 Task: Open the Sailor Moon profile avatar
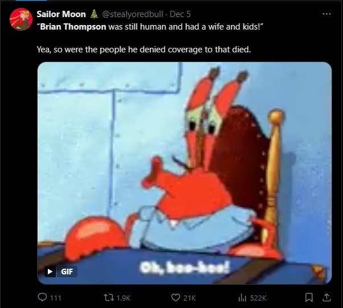click(x=21, y=19)
